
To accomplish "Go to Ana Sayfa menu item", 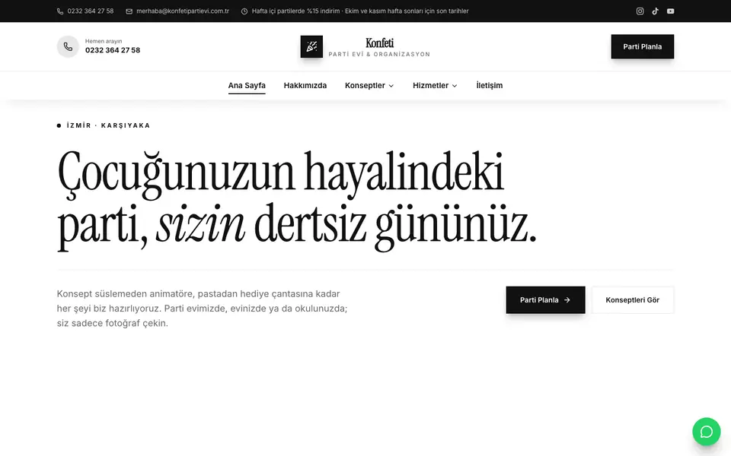I will [247, 86].
